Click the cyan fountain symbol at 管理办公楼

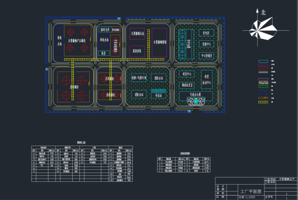(196, 102)
